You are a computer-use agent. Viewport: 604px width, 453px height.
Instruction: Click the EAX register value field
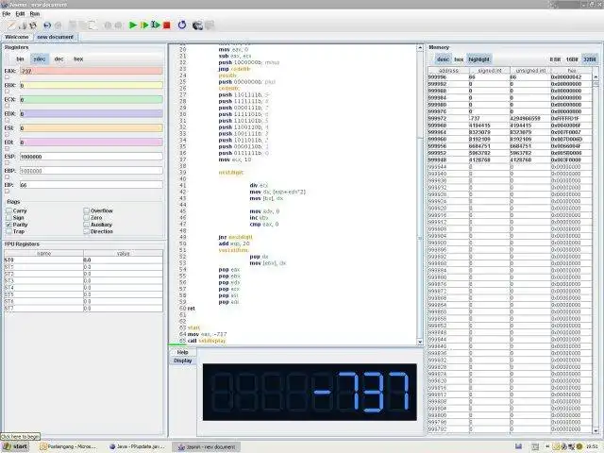tap(92, 71)
